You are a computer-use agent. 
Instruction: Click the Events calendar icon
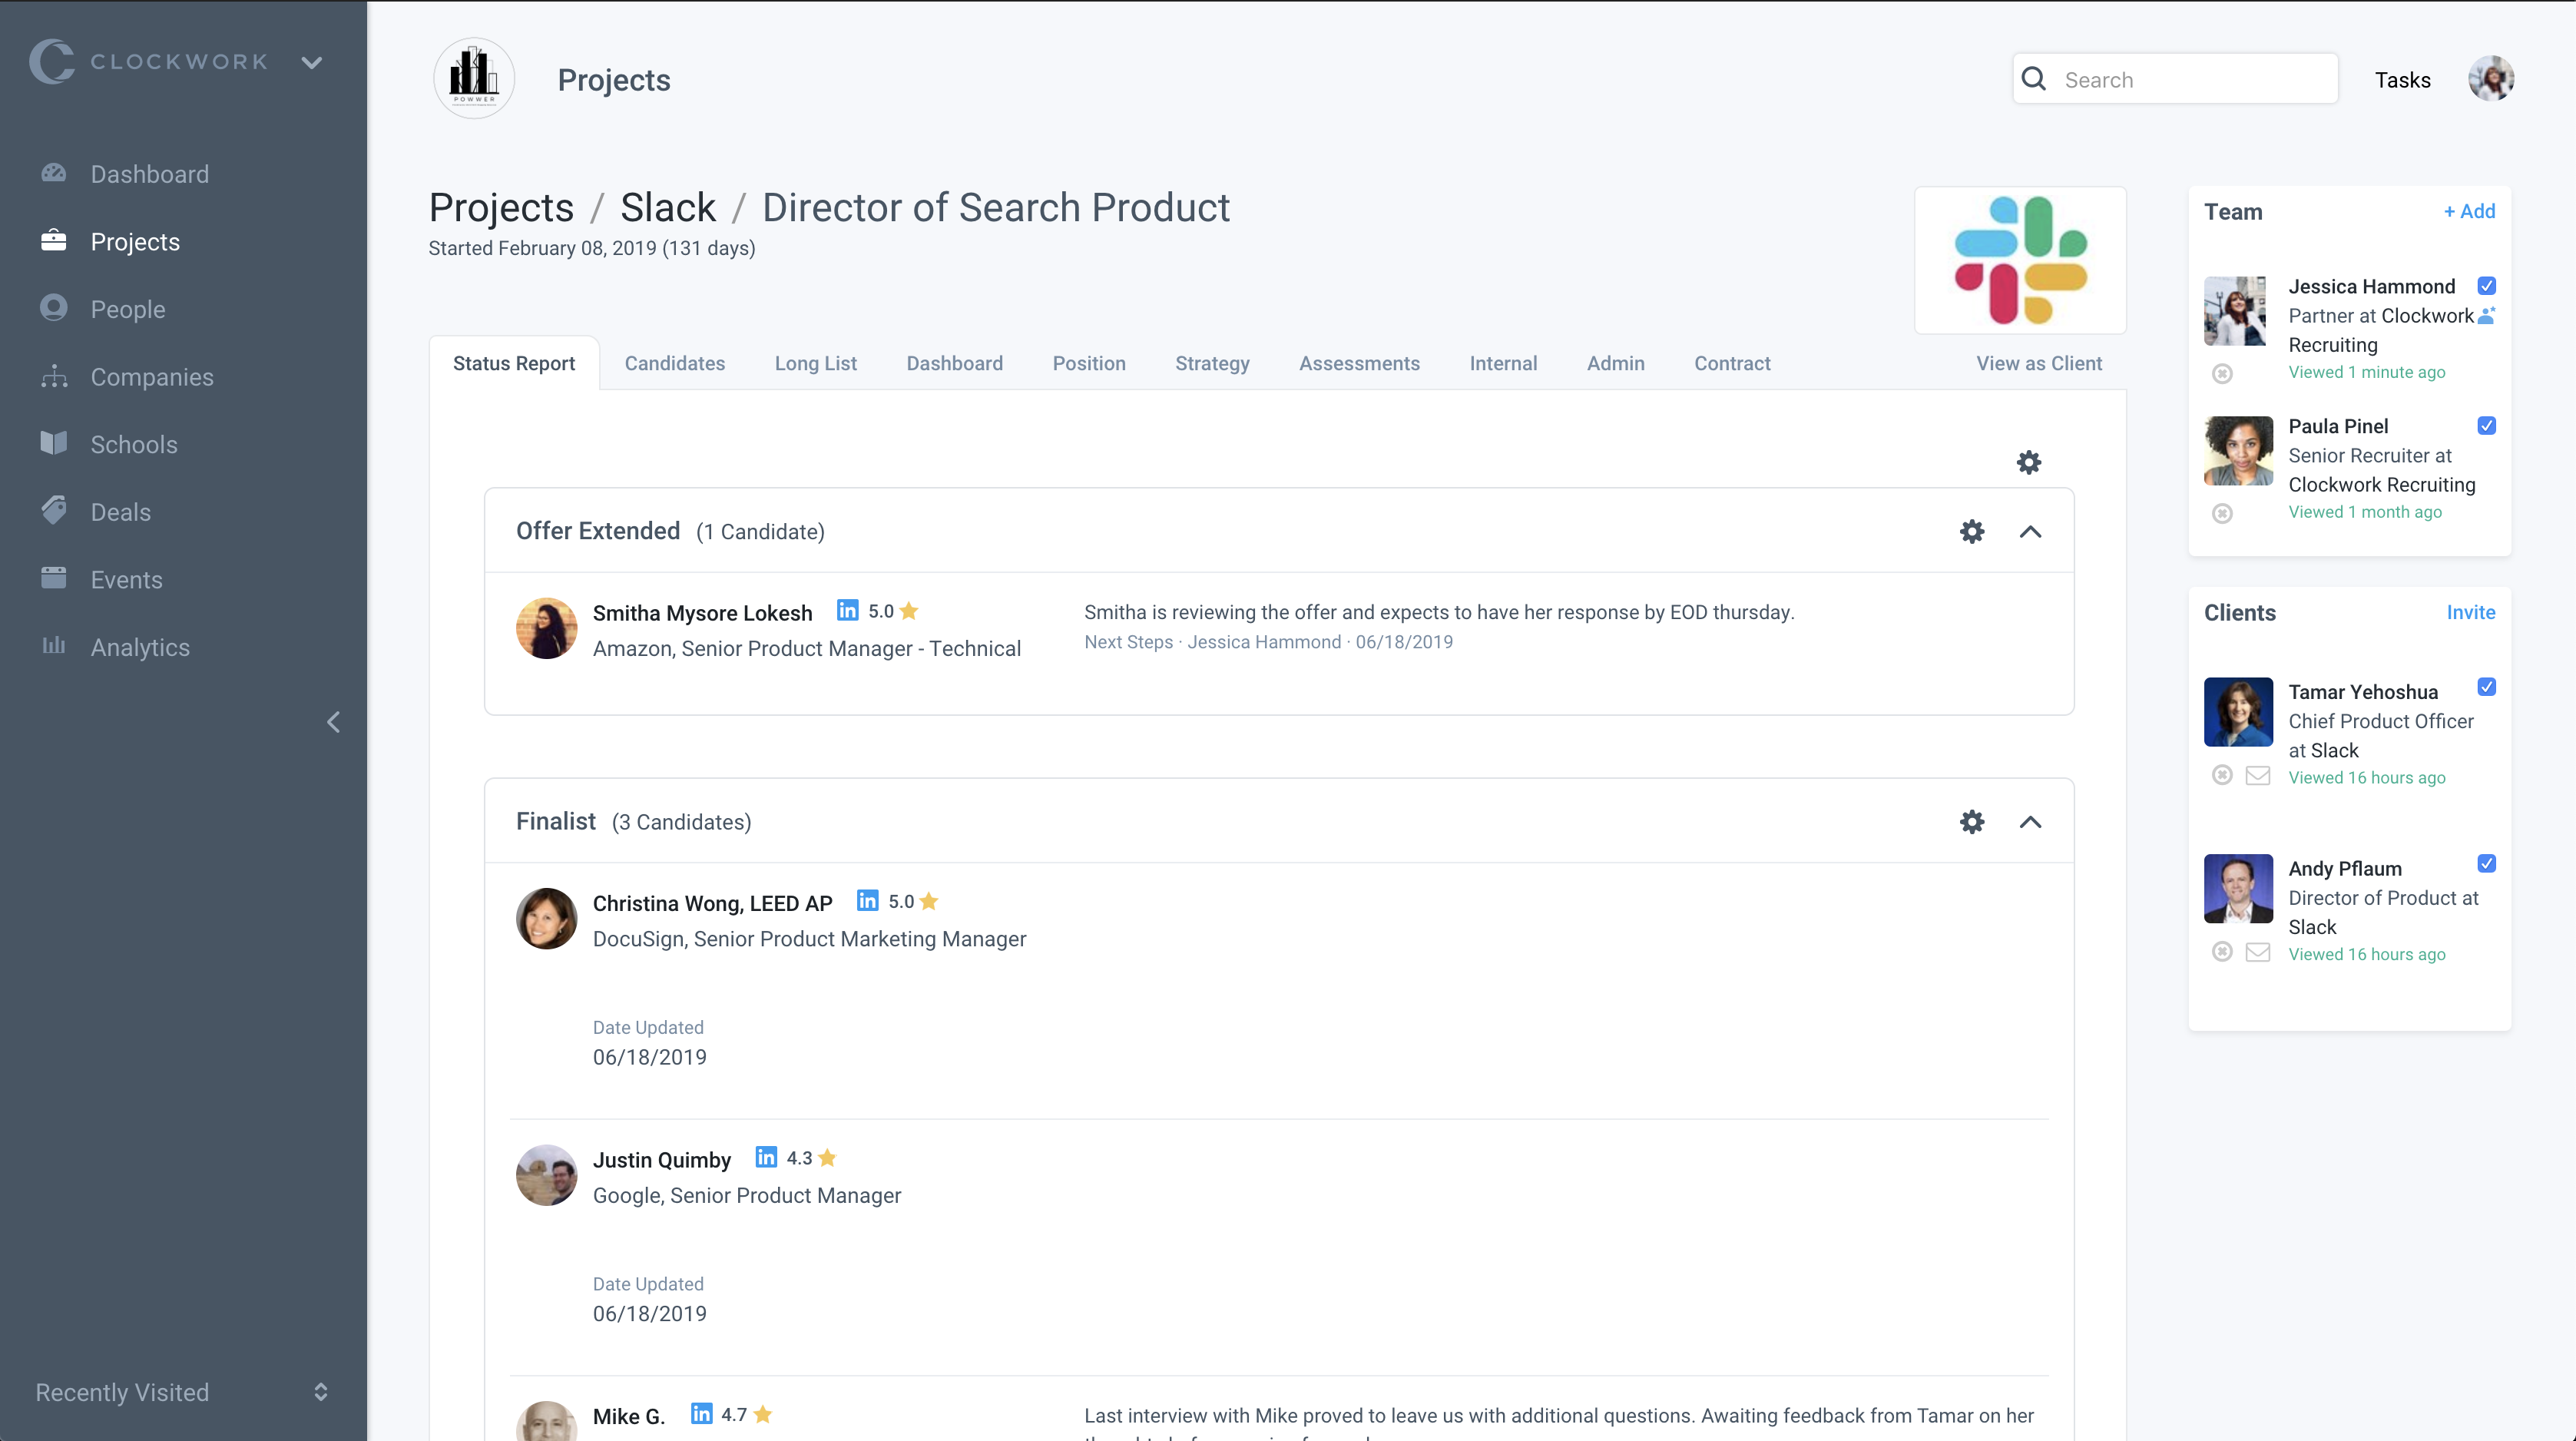[54, 578]
